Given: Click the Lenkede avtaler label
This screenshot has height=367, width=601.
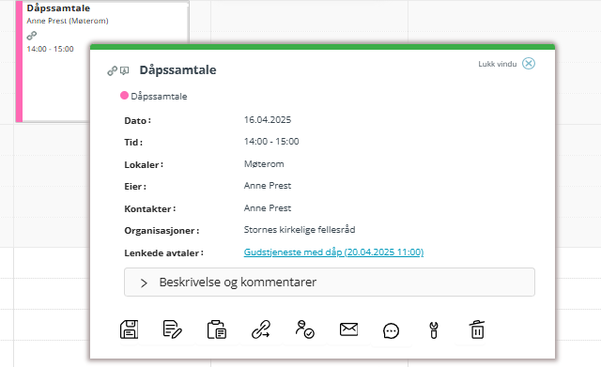Looking at the screenshot, I should click(163, 253).
